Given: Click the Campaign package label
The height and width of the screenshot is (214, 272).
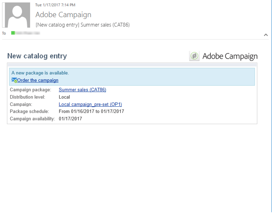Looking at the screenshot, I should click(30, 90).
